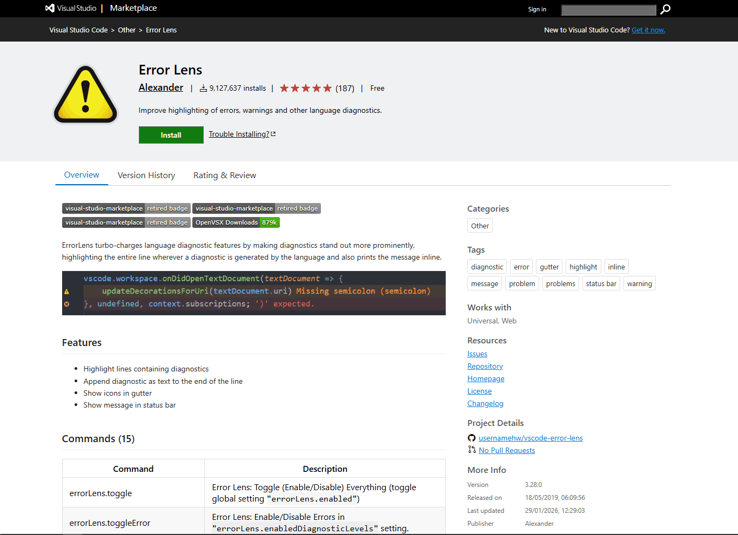The width and height of the screenshot is (738, 535).
Task: Click the search magnifier icon
Action: point(666,9)
